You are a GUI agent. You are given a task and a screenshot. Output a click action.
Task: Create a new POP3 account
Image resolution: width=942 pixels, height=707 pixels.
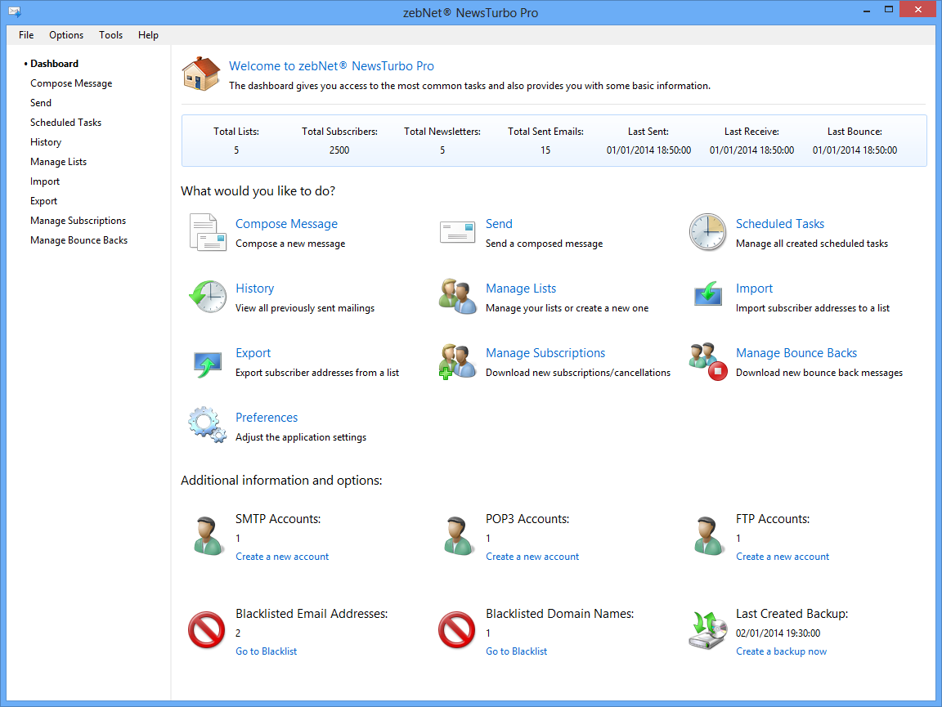[532, 557]
